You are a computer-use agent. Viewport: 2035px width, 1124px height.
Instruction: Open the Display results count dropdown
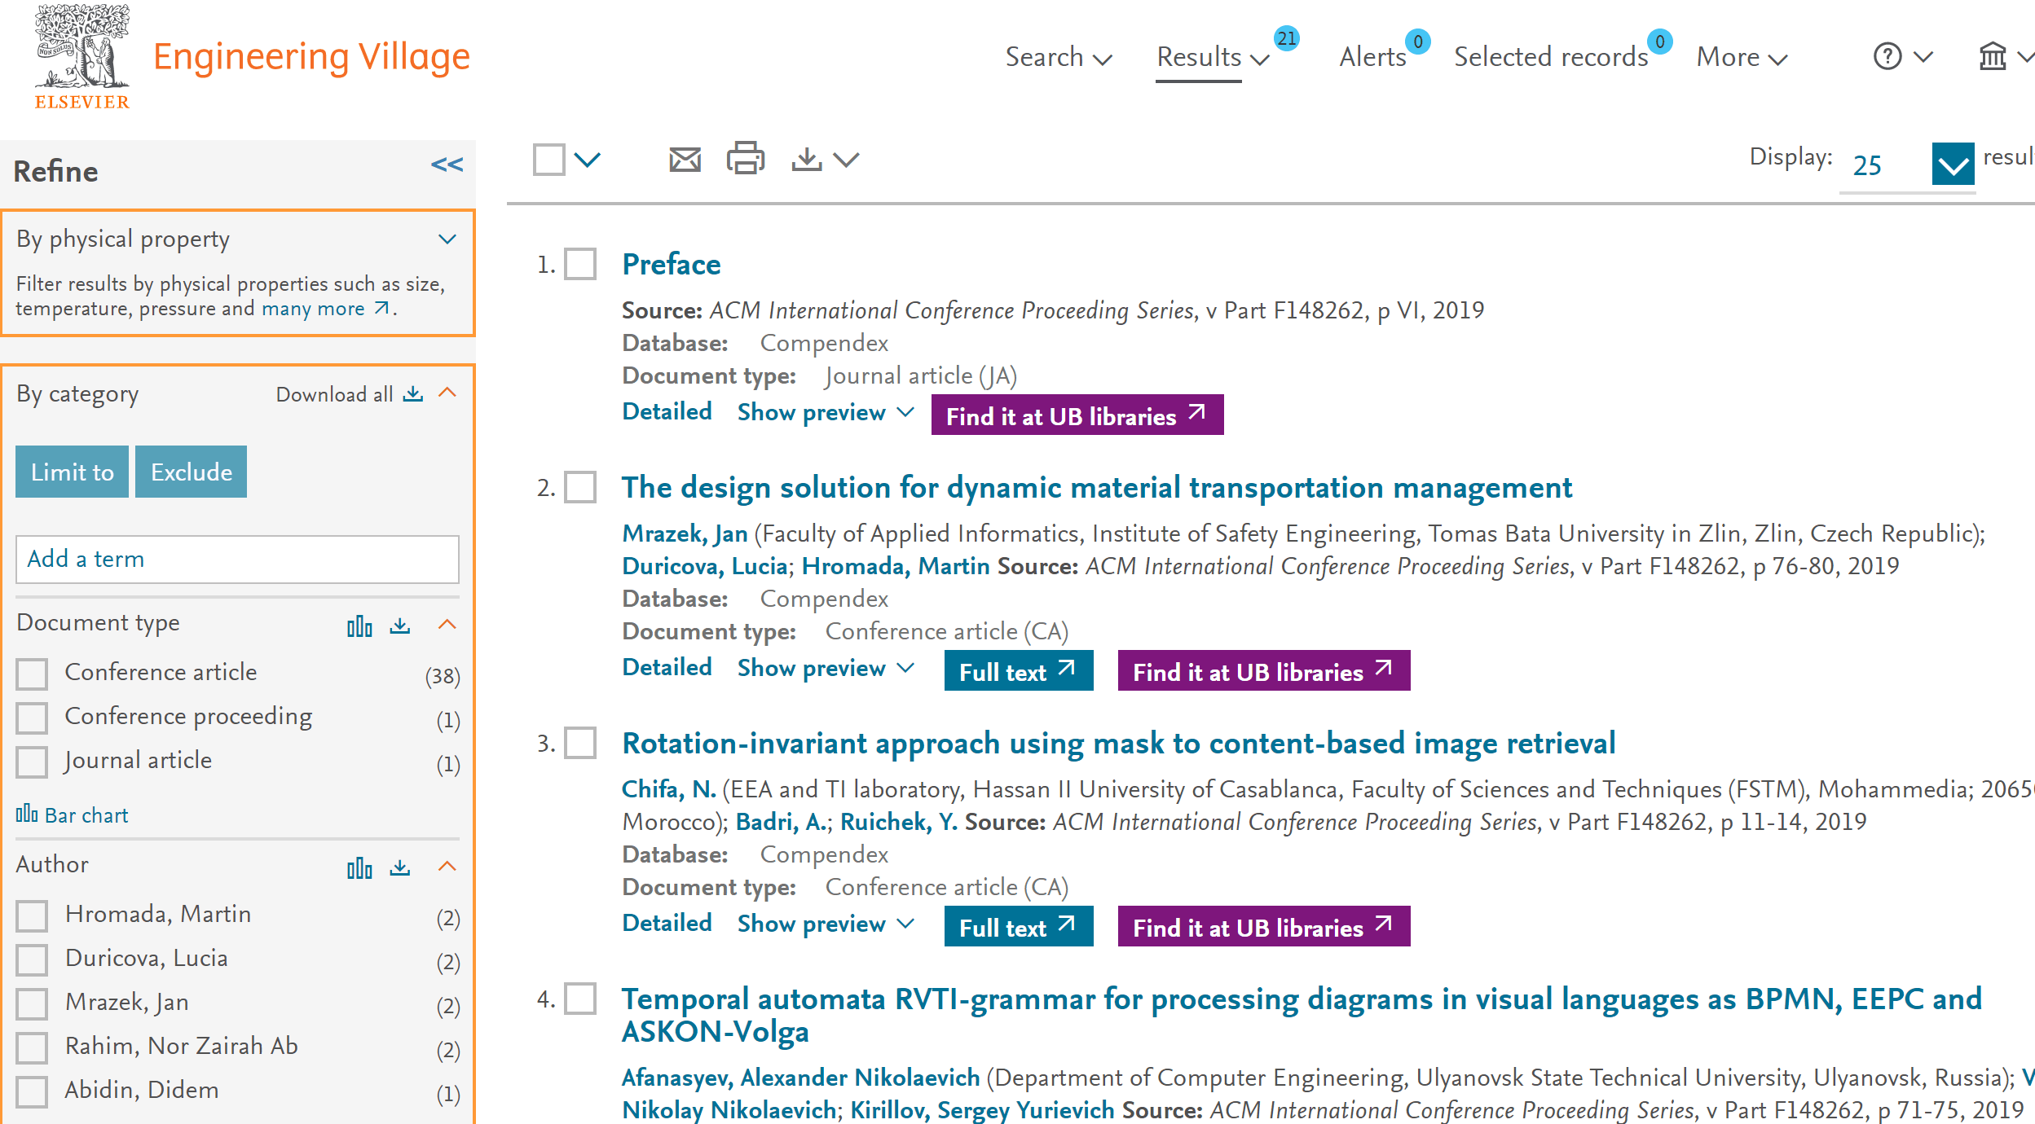point(1953,165)
